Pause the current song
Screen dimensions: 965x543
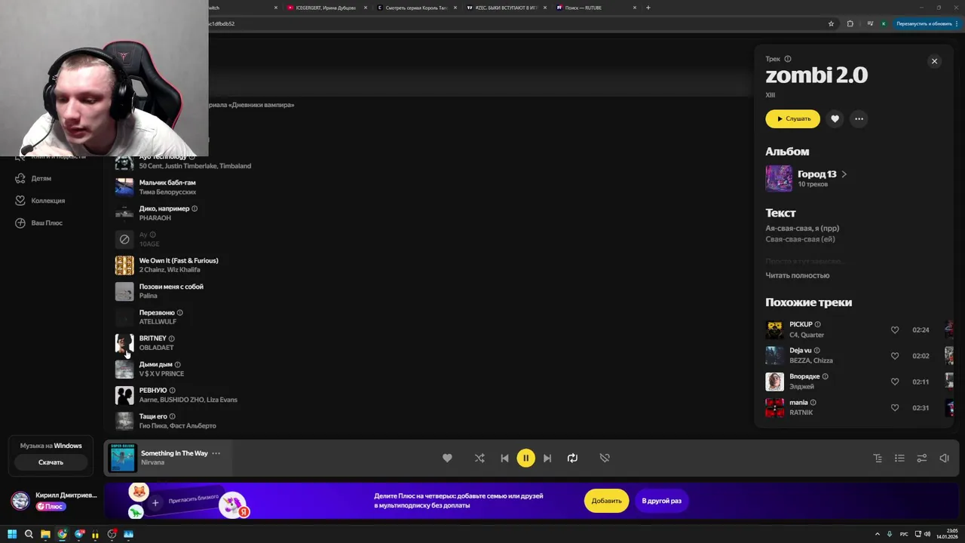[x=525, y=458]
